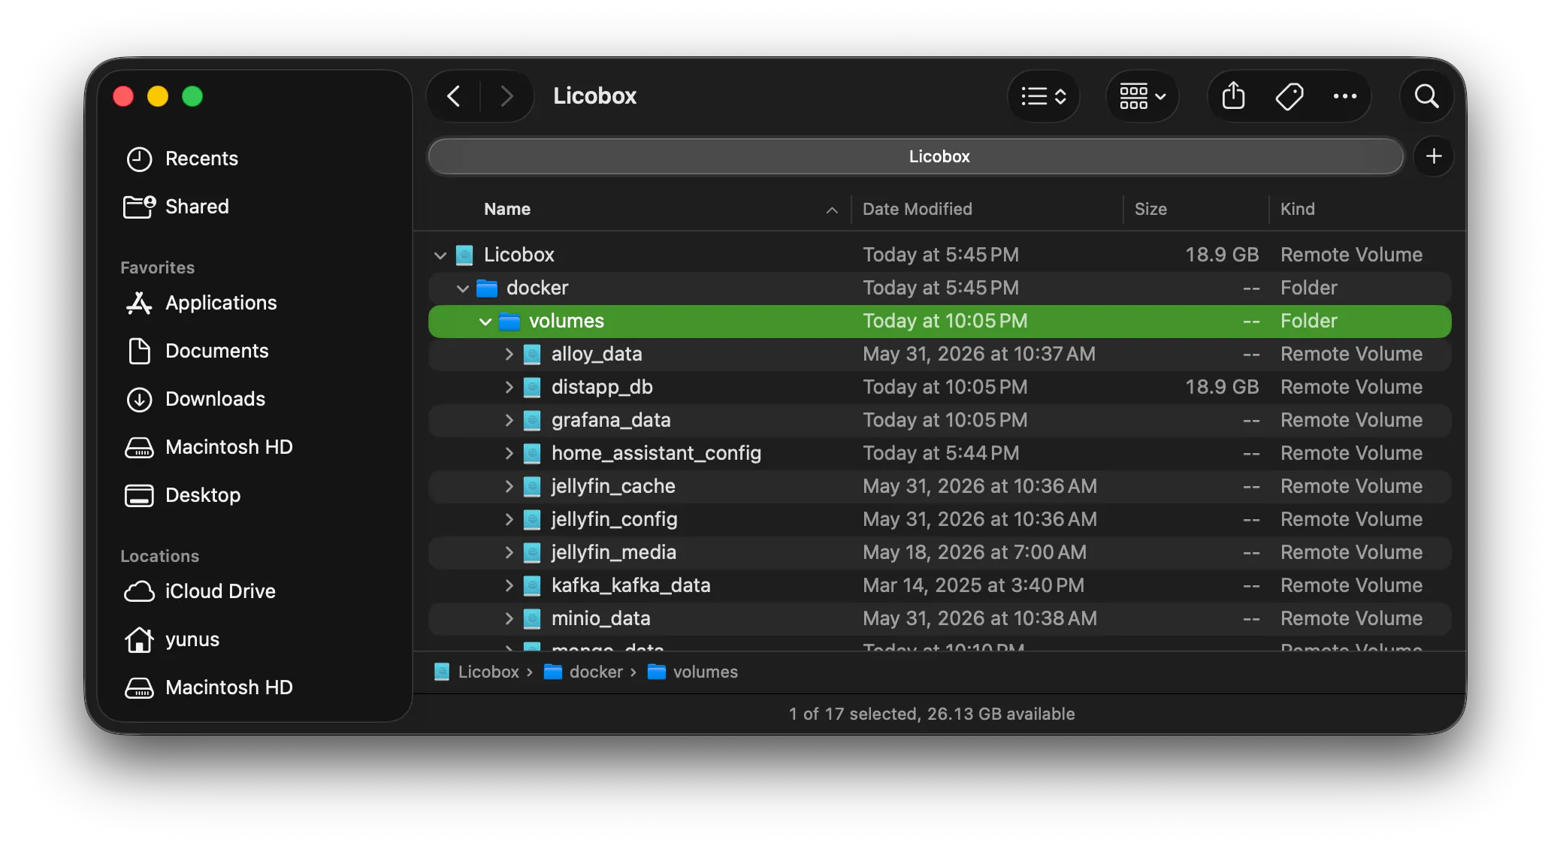Expand the minio_data volume
Screen dimensions: 1551x846
point(509,618)
